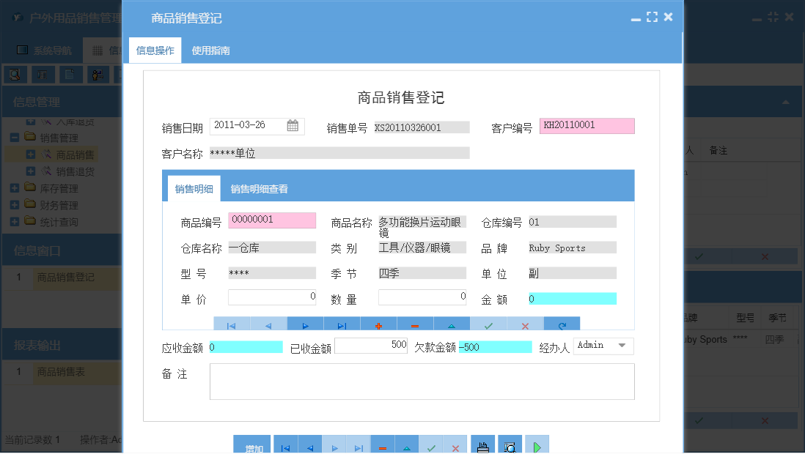Refresh the sales detail list
805x465 pixels.
click(562, 324)
